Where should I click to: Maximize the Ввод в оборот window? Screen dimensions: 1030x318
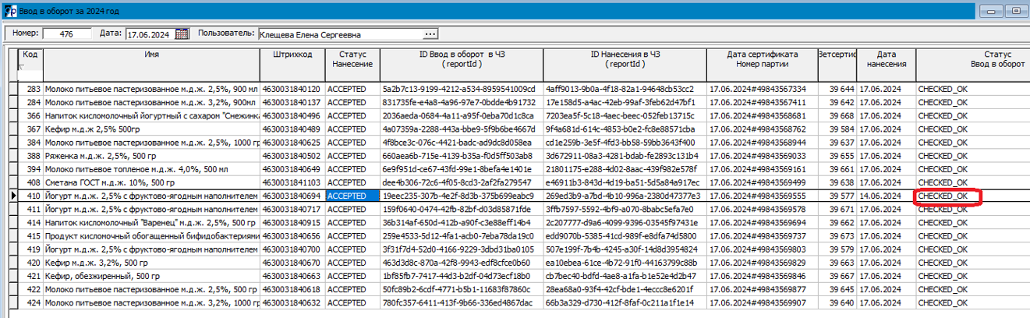[1015, 11]
